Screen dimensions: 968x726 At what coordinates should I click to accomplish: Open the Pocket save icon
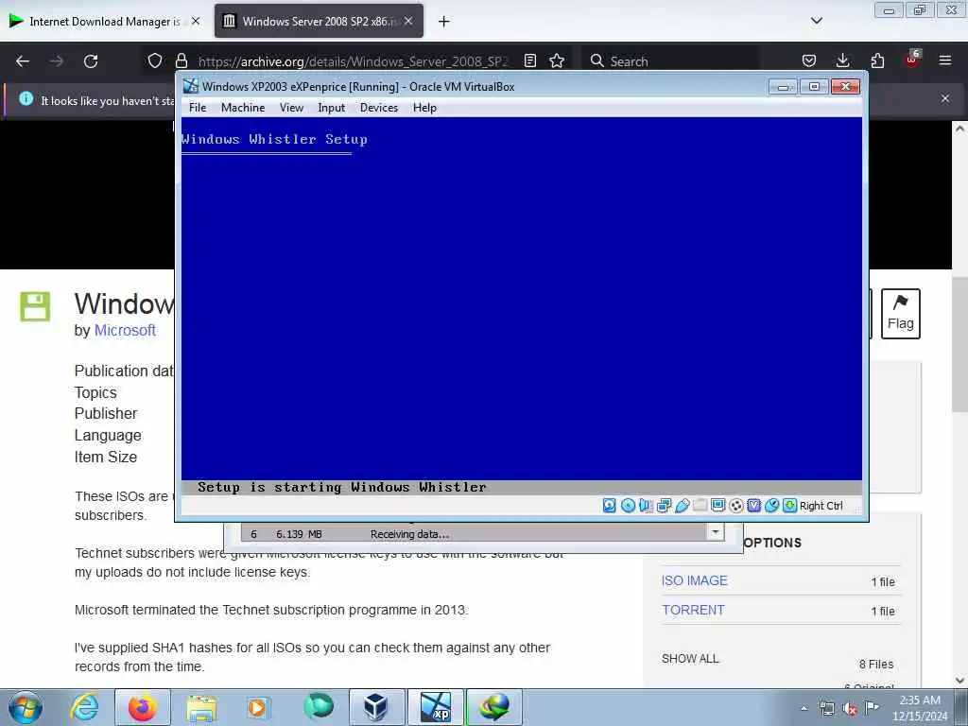[809, 60]
